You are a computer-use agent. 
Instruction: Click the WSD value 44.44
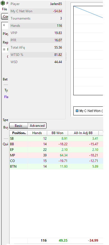coord(58,62)
